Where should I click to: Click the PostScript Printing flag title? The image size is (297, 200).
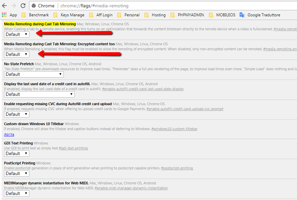20,163
